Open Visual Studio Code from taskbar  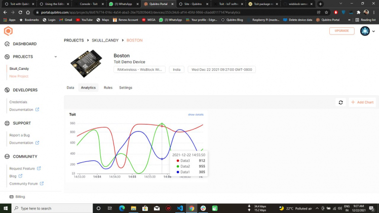(180, 208)
